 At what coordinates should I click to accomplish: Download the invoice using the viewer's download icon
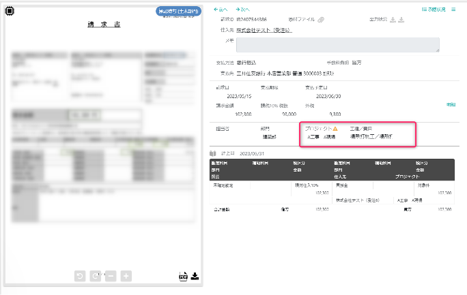195,277
